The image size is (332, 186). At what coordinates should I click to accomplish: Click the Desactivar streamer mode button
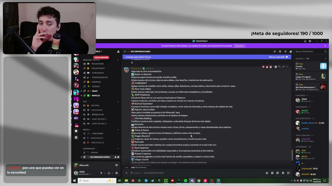pyautogui.click(x=239, y=46)
